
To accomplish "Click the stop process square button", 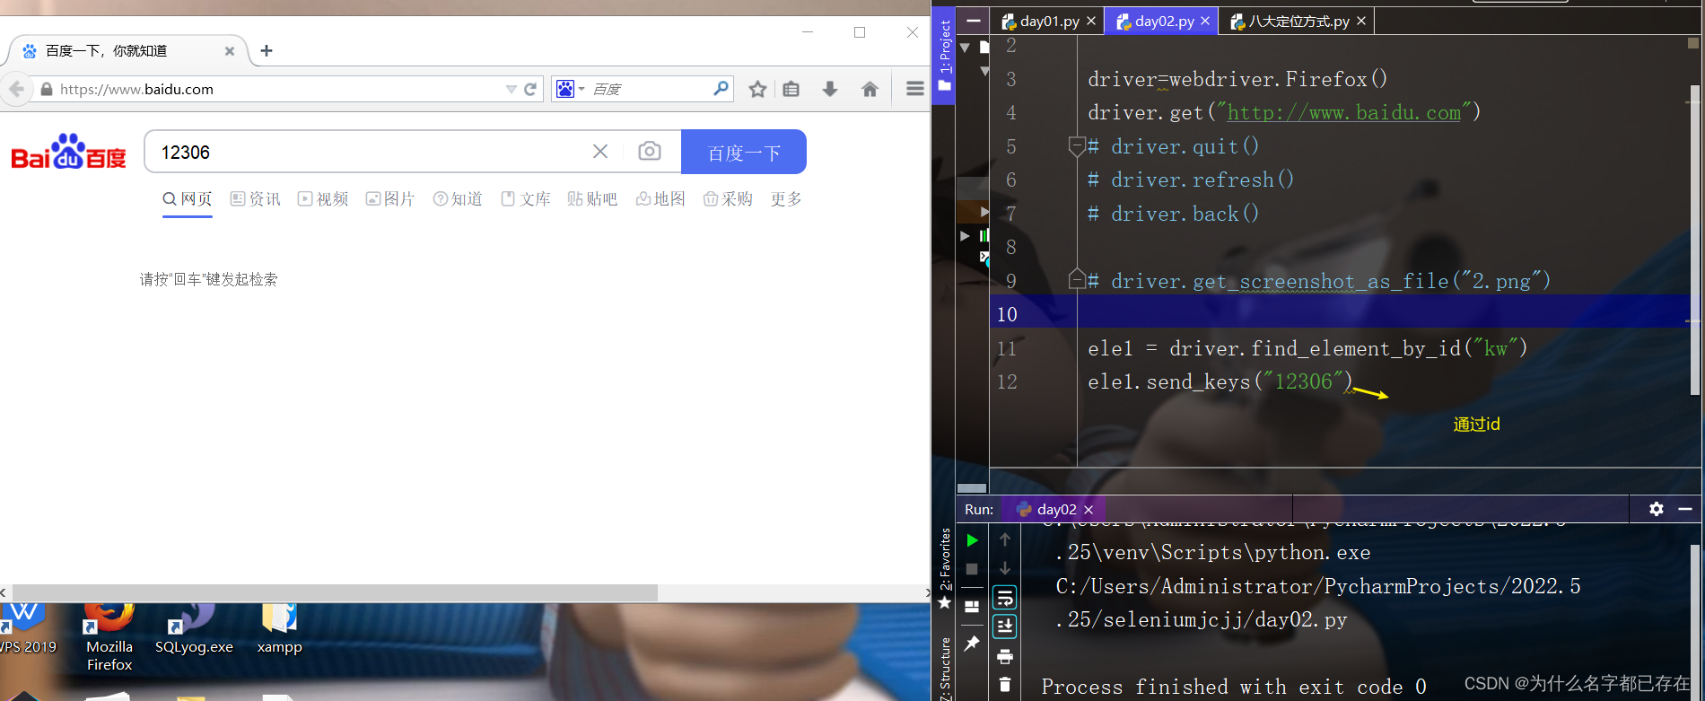I will (972, 569).
